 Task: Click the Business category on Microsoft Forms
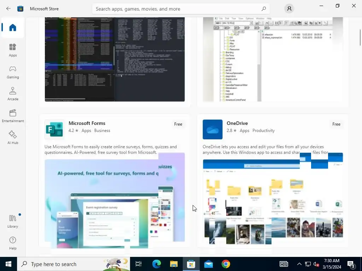(x=102, y=131)
